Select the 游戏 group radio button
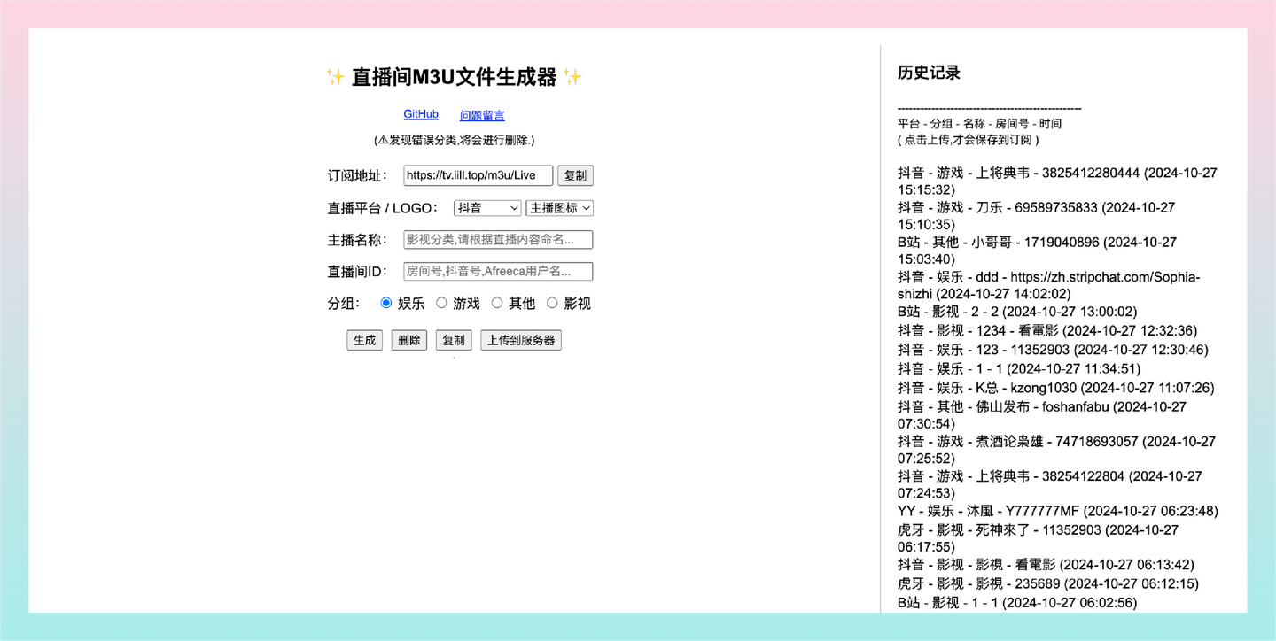 442,303
